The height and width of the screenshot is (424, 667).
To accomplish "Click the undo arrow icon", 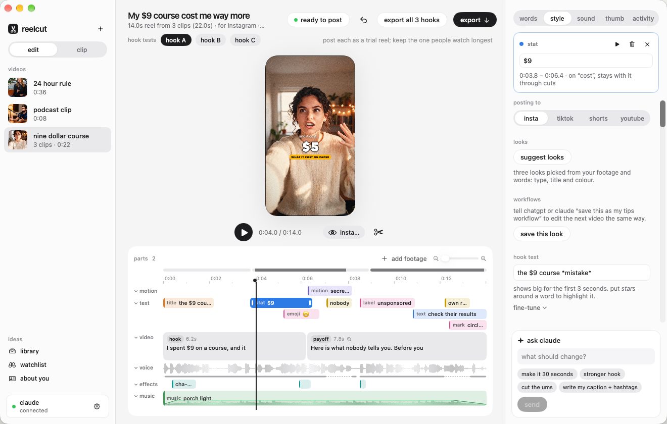I will tap(363, 20).
